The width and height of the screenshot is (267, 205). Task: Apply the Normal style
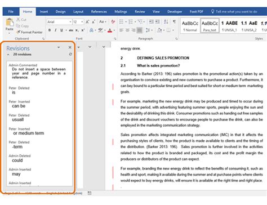point(190,26)
